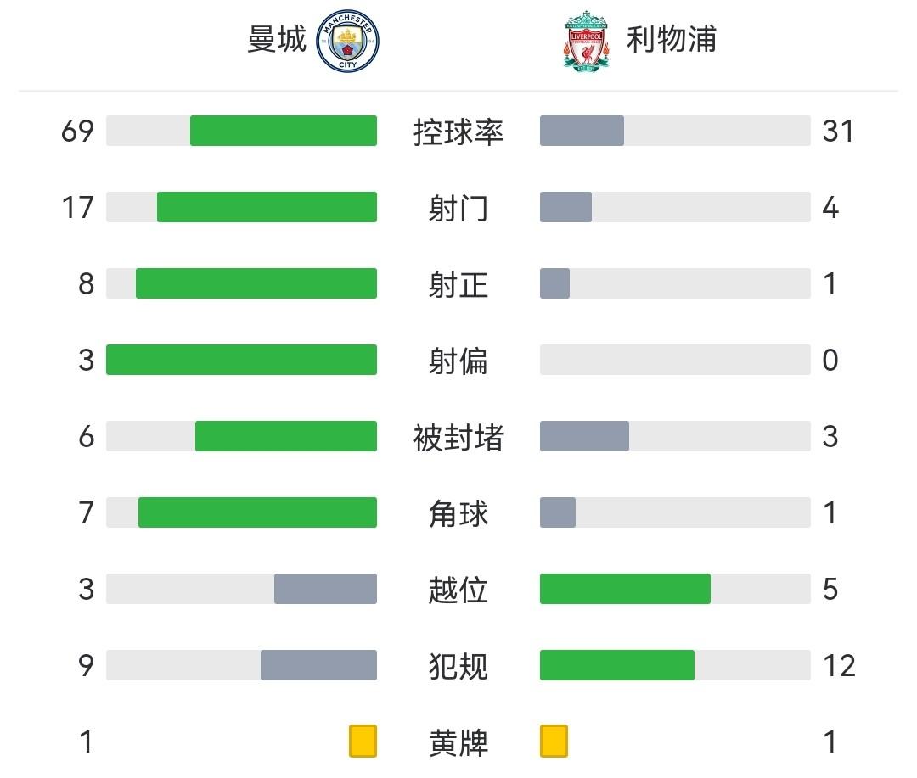Open the 曼城 team name link

click(x=277, y=40)
